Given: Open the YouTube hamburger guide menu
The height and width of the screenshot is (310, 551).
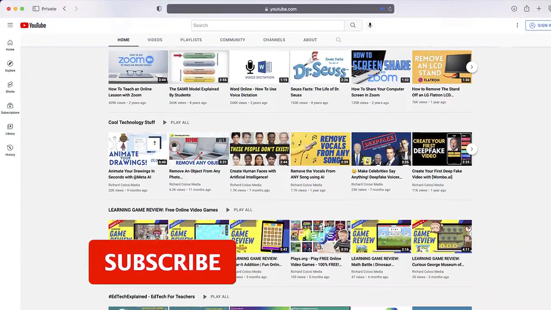Looking at the screenshot, I should click(x=10, y=25).
